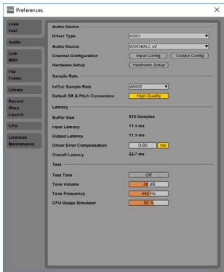Expand the In/Out Sample Rate dropdown
Image resolution: width=224 pixels, height=272 pixels.
(149, 86)
